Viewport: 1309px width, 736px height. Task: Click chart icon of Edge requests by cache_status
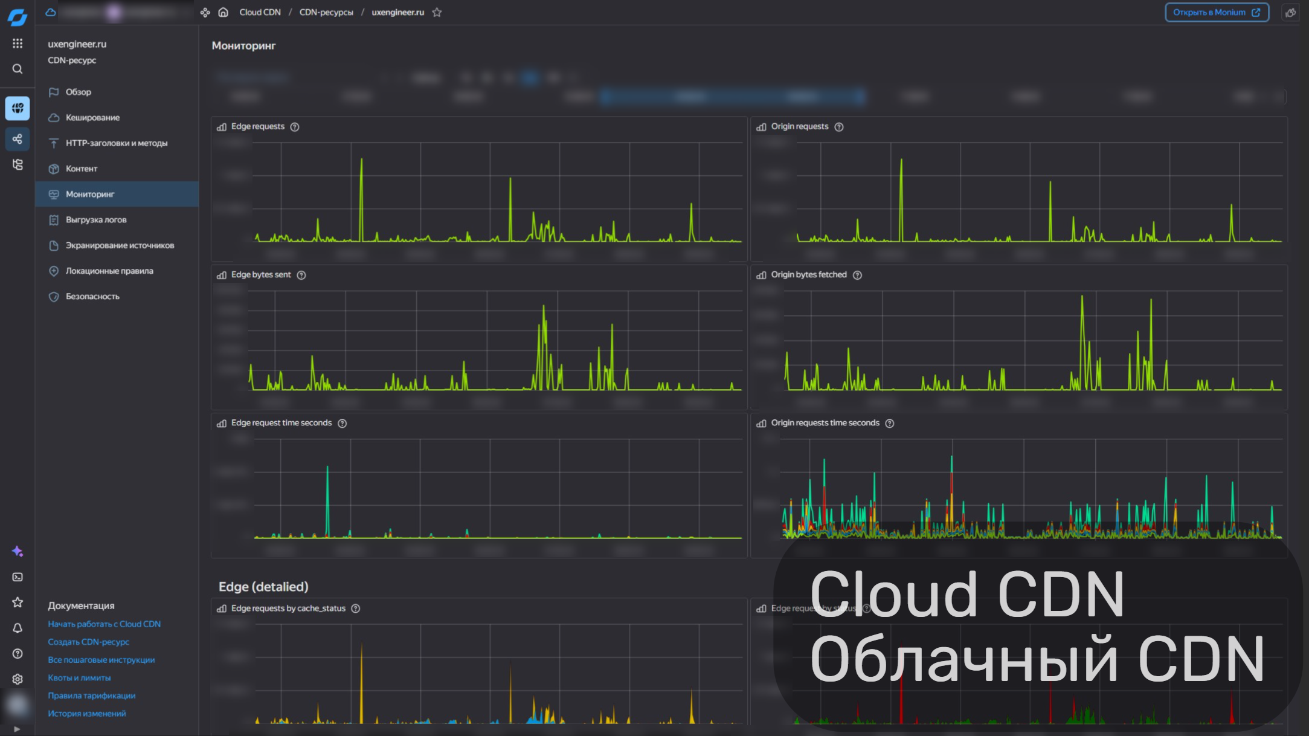click(222, 608)
